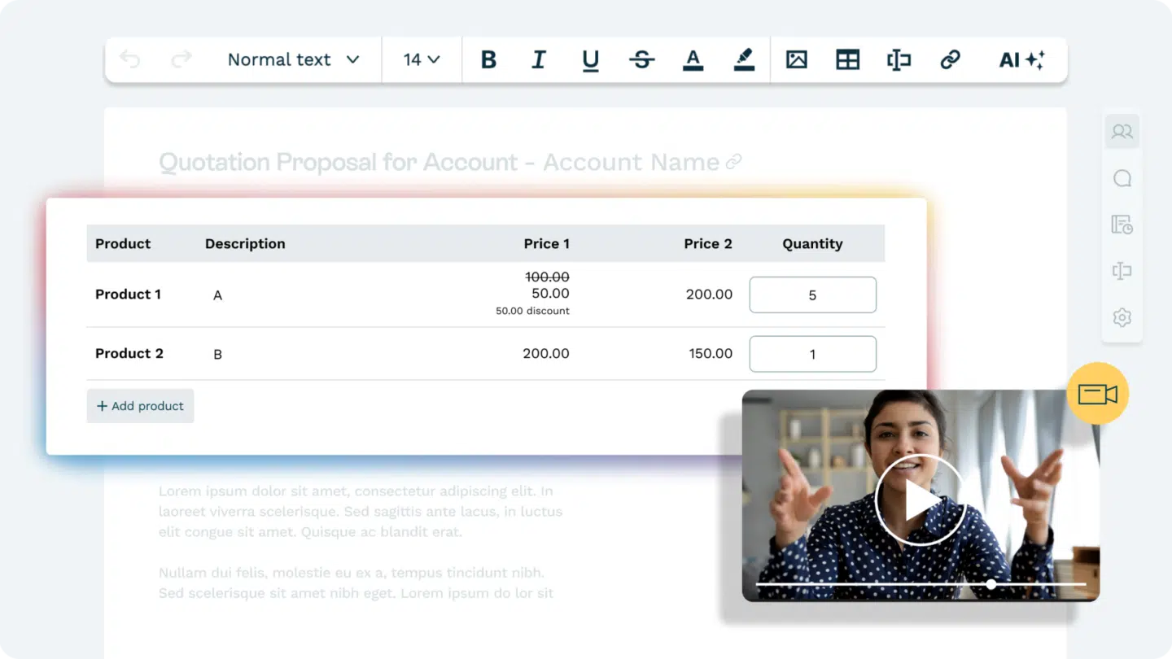Click the Product 1 quantity field
The image size is (1172, 659).
tap(812, 295)
